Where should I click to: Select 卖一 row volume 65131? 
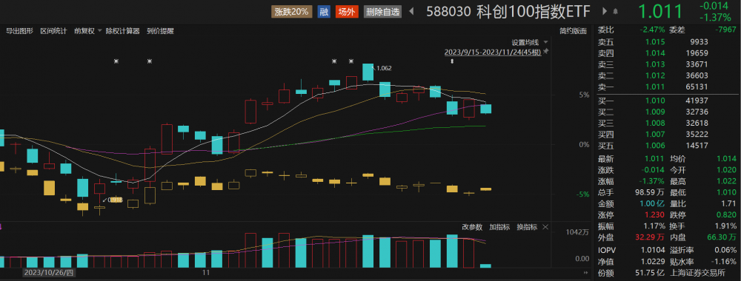pyautogui.click(x=697, y=87)
